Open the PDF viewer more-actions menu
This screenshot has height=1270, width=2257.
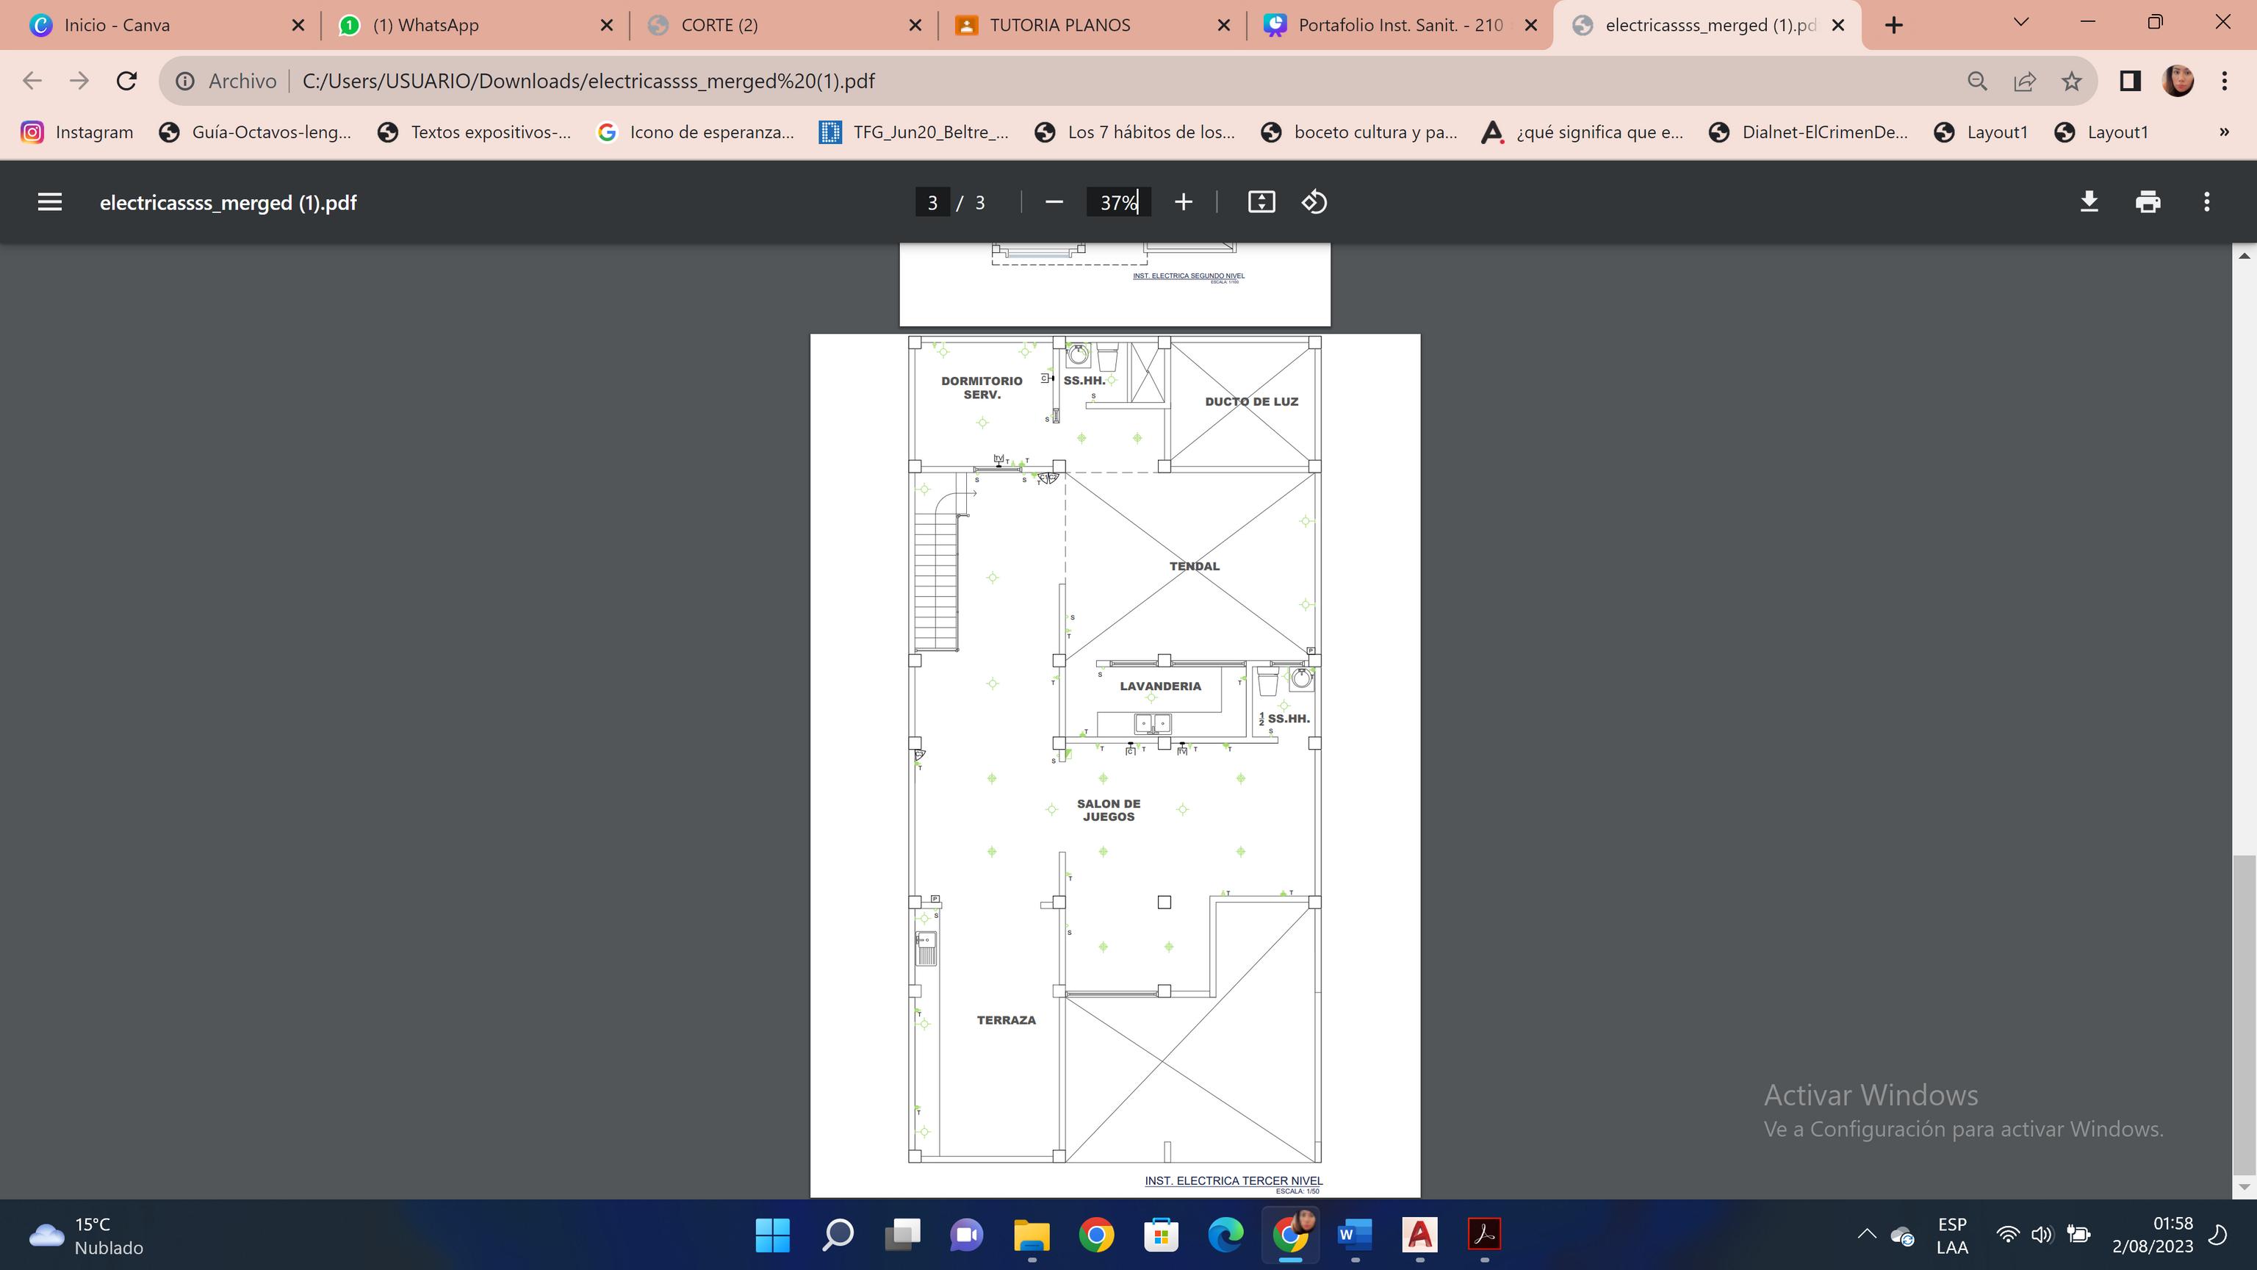tap(2206, 202)
